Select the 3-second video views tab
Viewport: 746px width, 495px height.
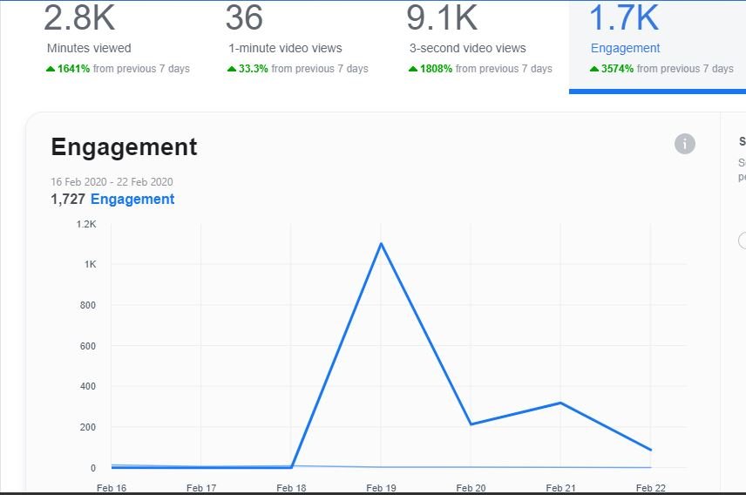click(x=478, y=45)
